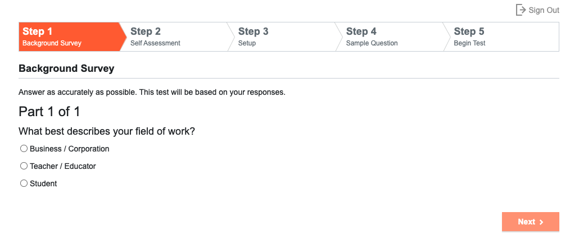Viewport: 570px width, 248px height.
Task: Click the orange Next button
Action: [531, 222]
